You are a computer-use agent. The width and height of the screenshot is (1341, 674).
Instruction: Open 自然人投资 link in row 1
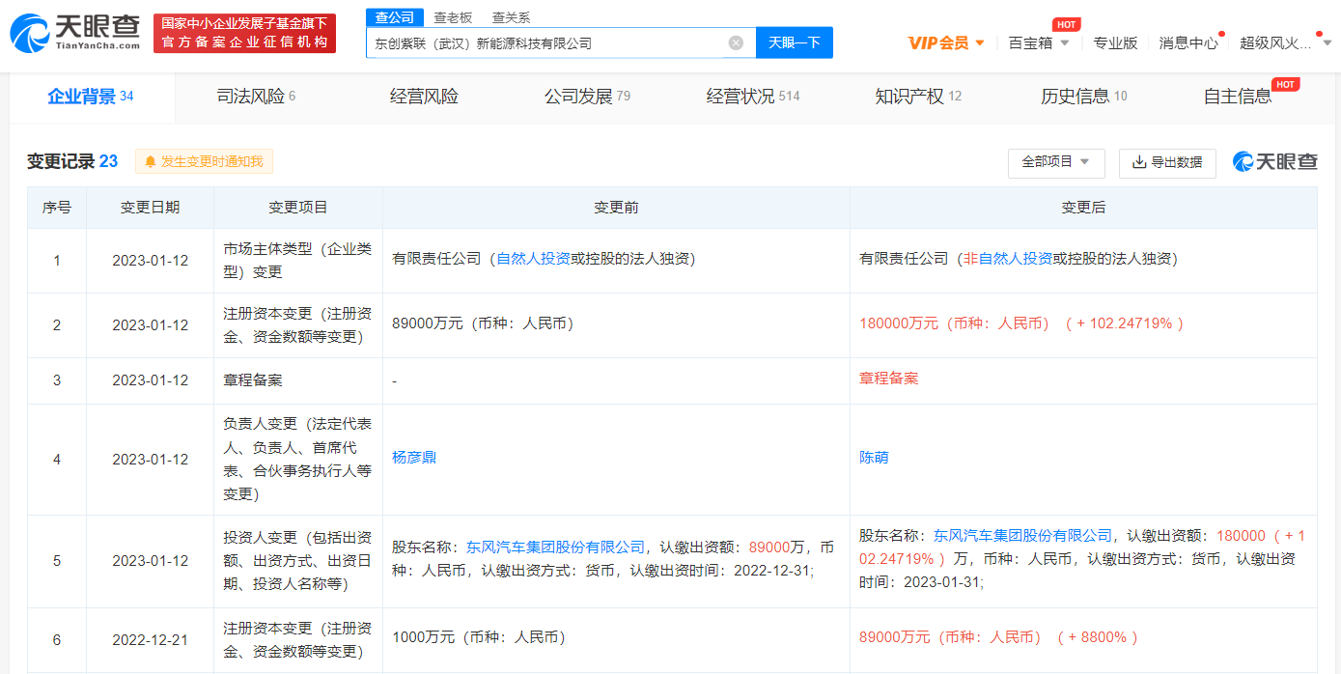(x=533, y=259)
